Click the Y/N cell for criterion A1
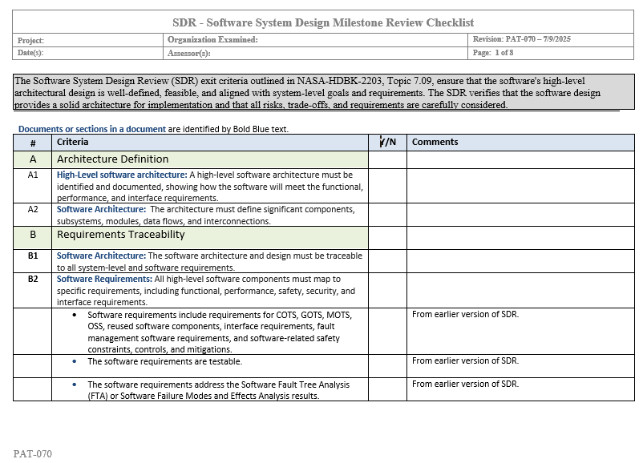The image size is (643, 463). click(387, 185)
